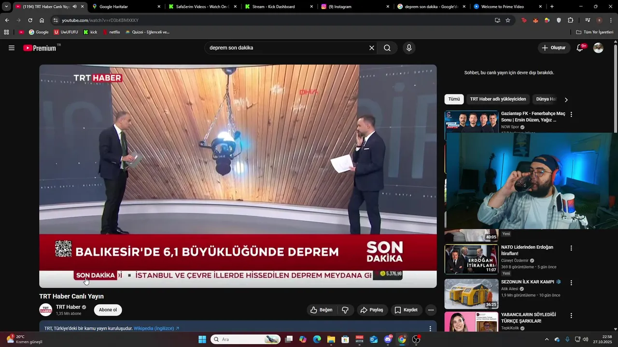618x347 pixels.
Task: Subscribe using the Abone ol button
Action: click(108, 310)
